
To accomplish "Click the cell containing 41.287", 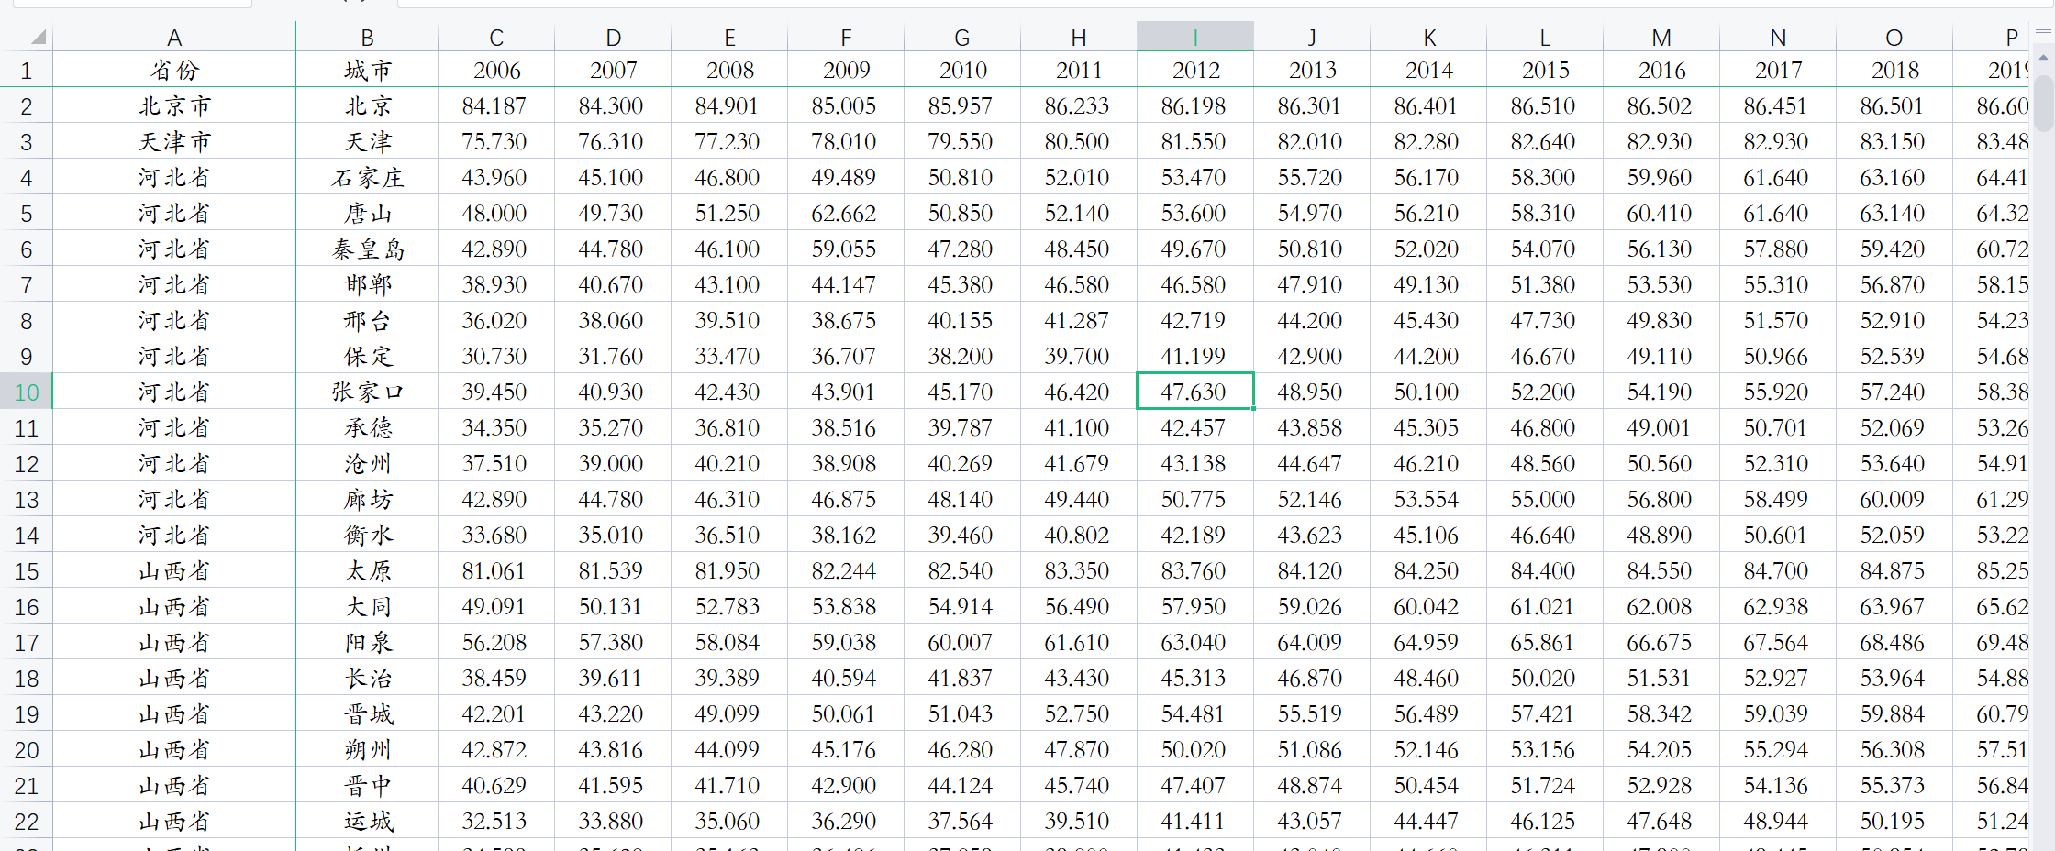I will click(1079, 321).
